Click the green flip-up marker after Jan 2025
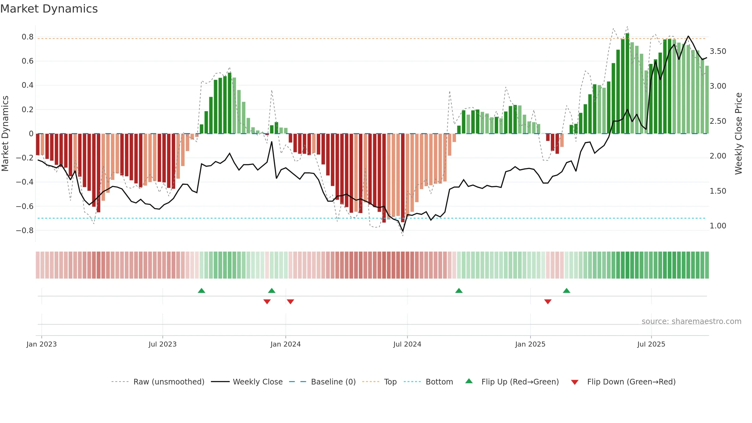The image size is (752, 423). [x=567, y=290]
